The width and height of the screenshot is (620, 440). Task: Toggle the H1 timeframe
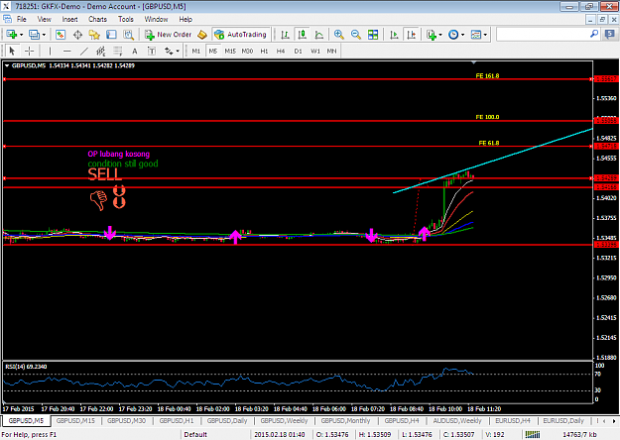(264, 51)
